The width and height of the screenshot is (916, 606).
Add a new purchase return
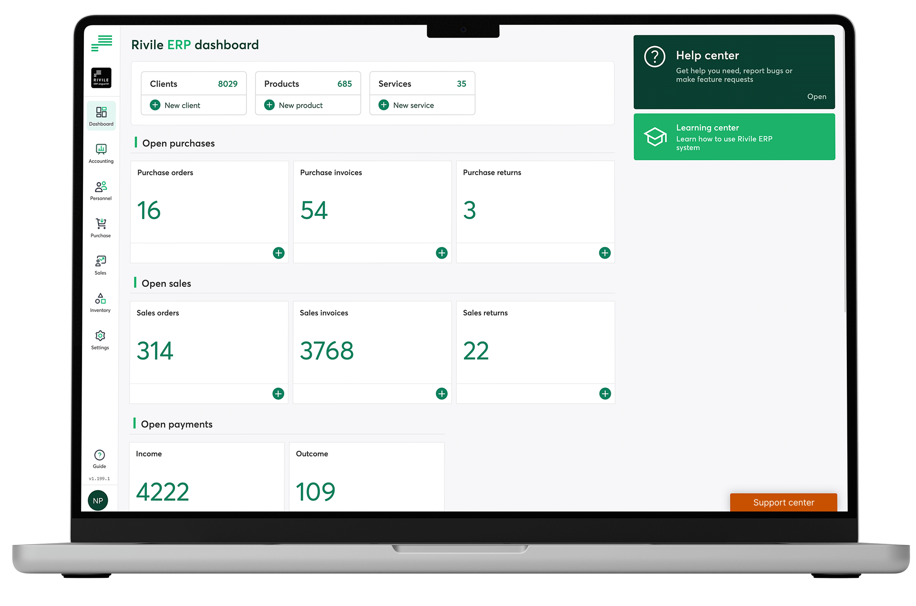click(x=605, y=253)
